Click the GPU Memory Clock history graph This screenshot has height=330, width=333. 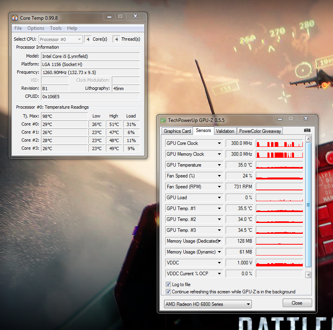click(x=280, y=154)
